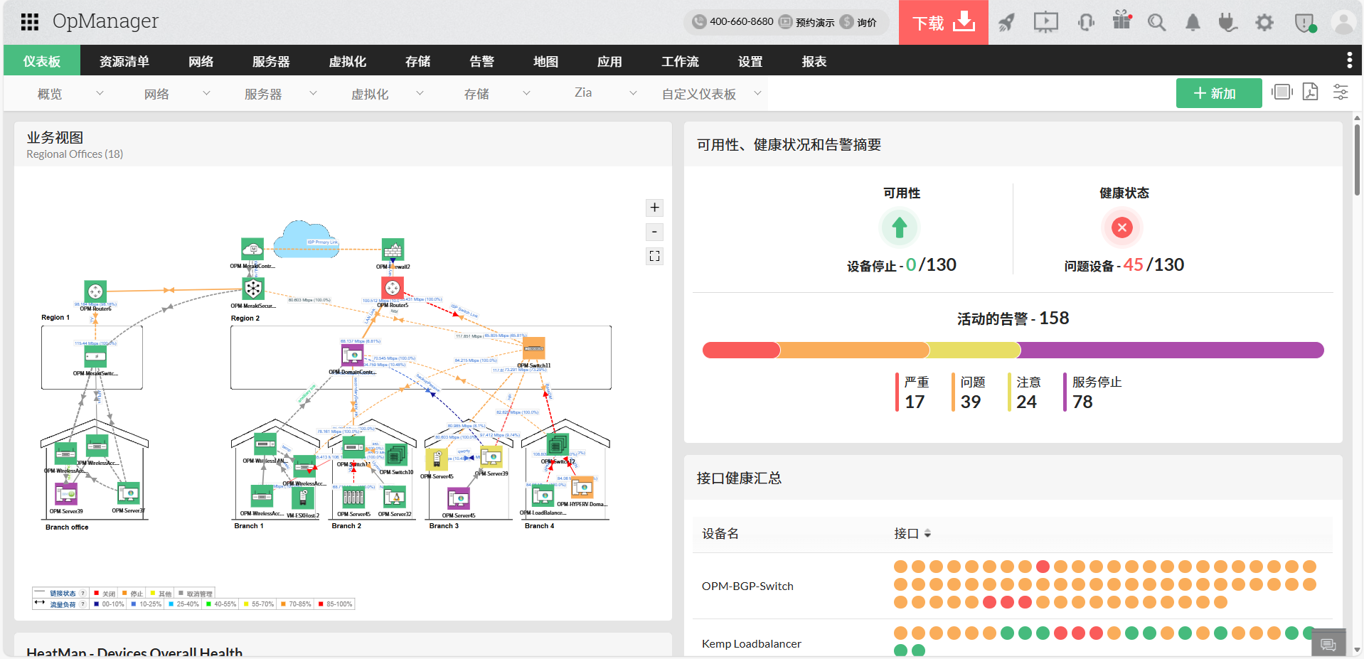Open the gift/what's new icon
Screen dimensions: 1364x659
point(1121,22)
